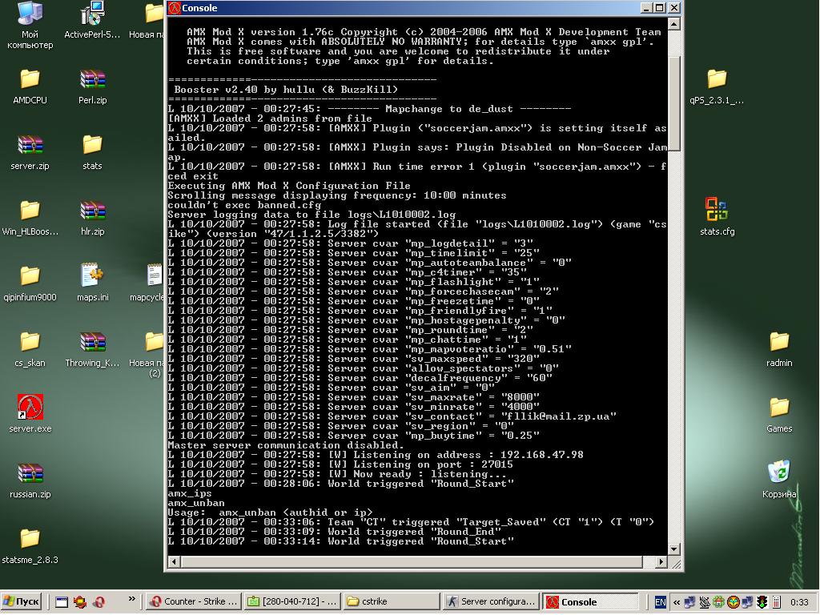Open the AMDCPU folder on desktop
The height and width of the screenshot is (615, 820).
click(x=30, y=86)
